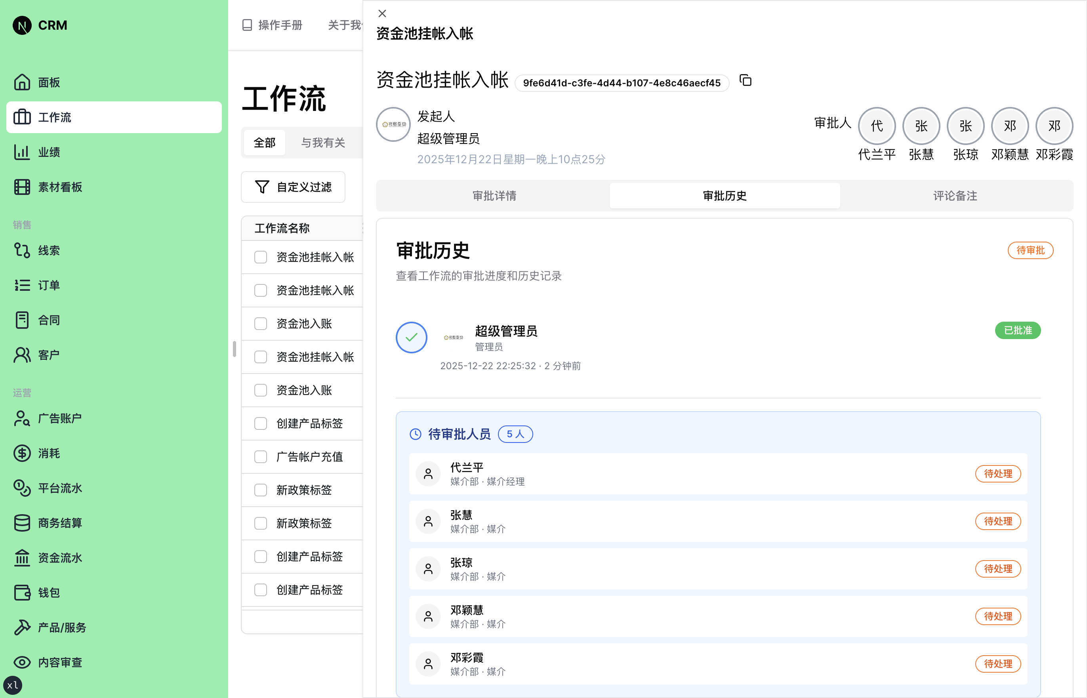
Task: Switch to the 与我有关 filter tab
Action: click(x=323, y=142)
